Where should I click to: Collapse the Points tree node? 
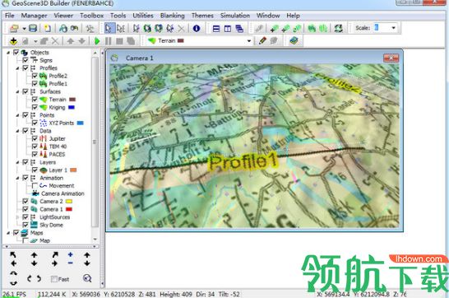(17, 115)
